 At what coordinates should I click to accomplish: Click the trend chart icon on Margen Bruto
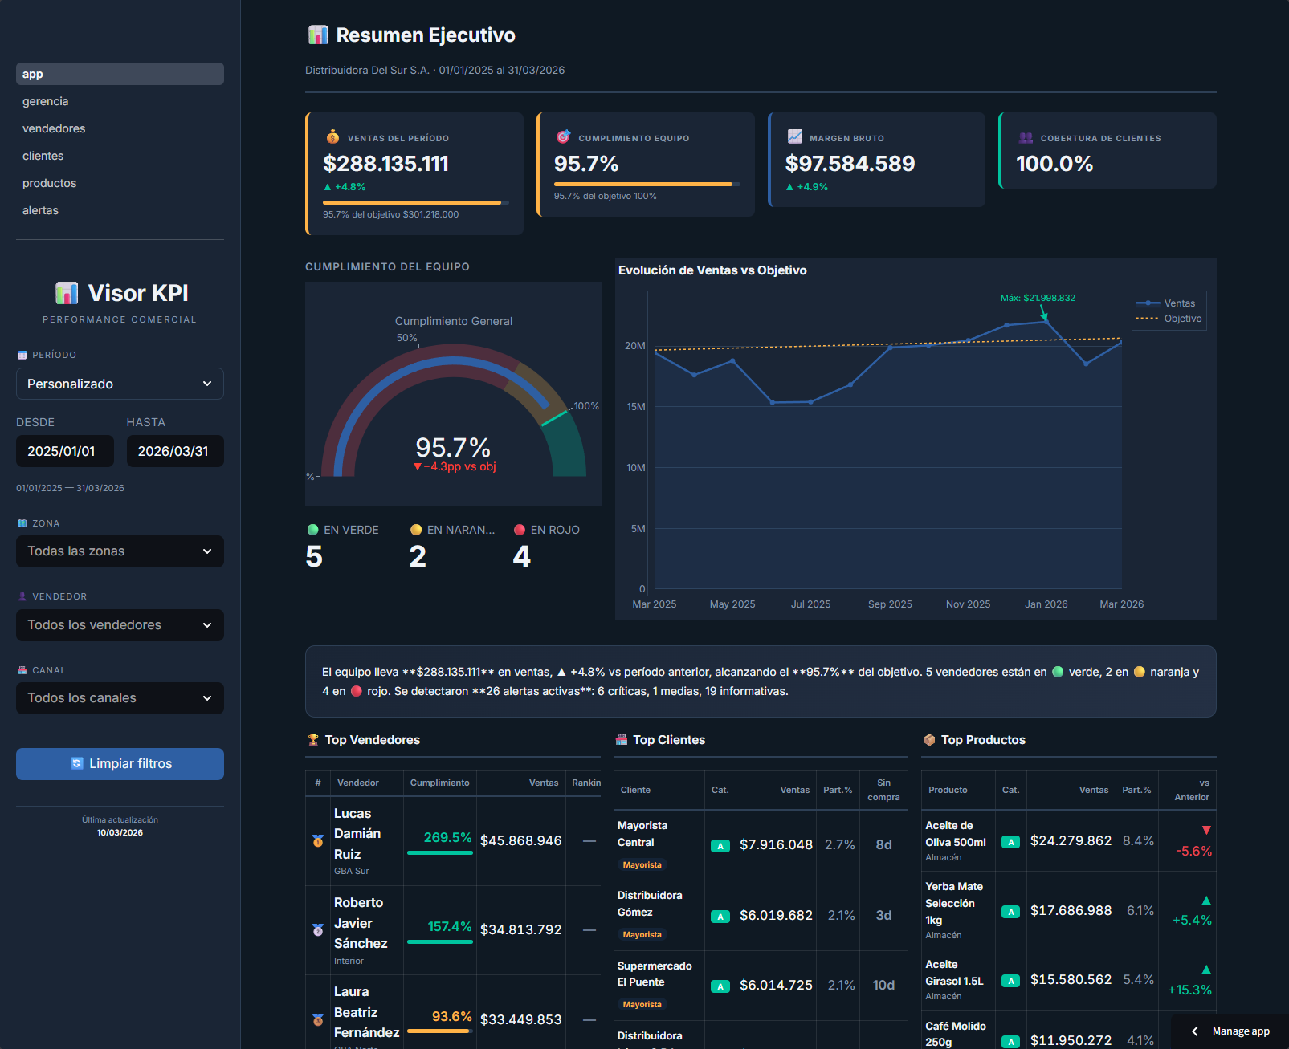(x=795, y=137)
